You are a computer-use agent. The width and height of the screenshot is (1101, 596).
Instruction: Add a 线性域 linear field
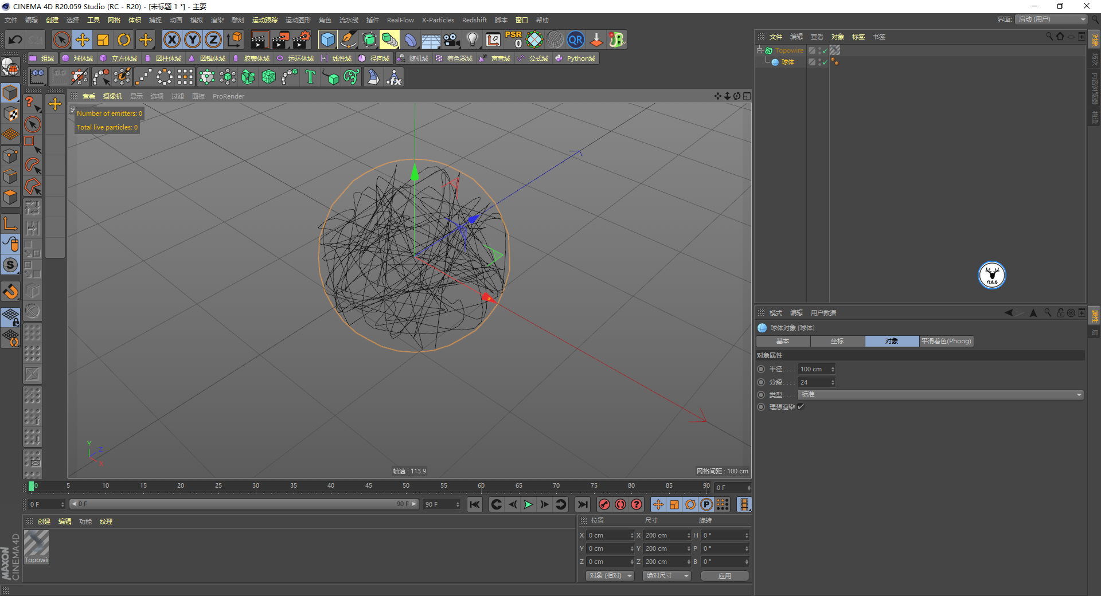[x=337, y=58]
